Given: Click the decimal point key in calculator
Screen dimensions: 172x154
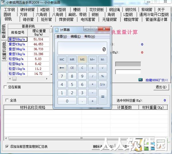Looking at the screenshot, I should (82, 101).
